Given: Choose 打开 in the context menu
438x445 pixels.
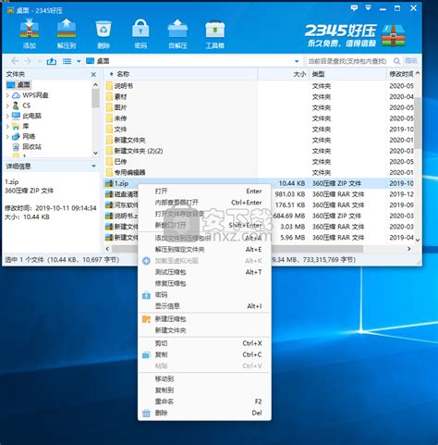Looking at the screenshot, I should click(x=204, y=192).
